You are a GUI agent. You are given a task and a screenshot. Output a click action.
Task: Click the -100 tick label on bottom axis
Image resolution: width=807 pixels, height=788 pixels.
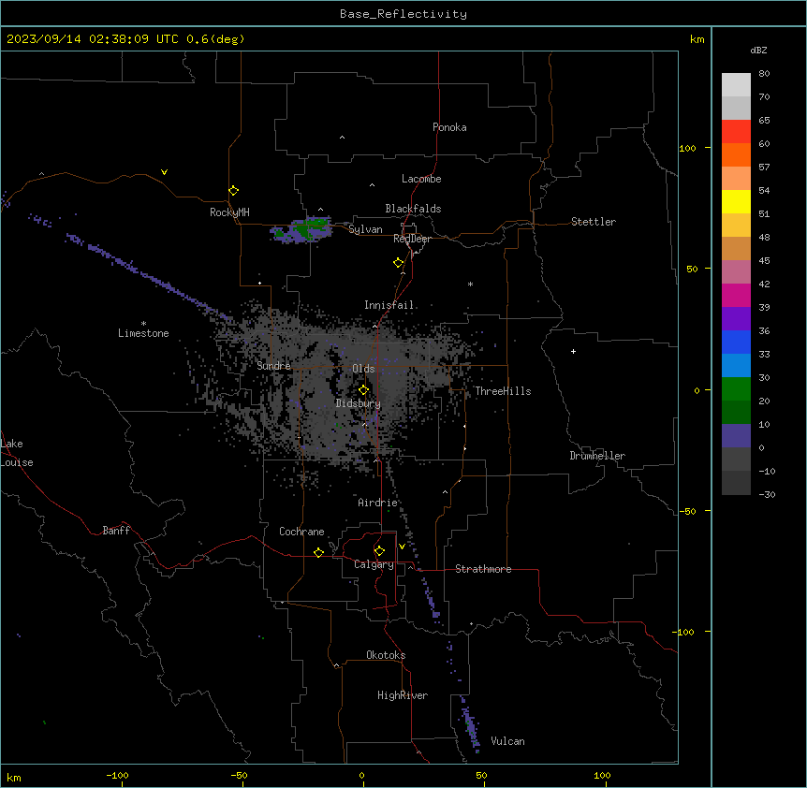(x=117, y=775)
